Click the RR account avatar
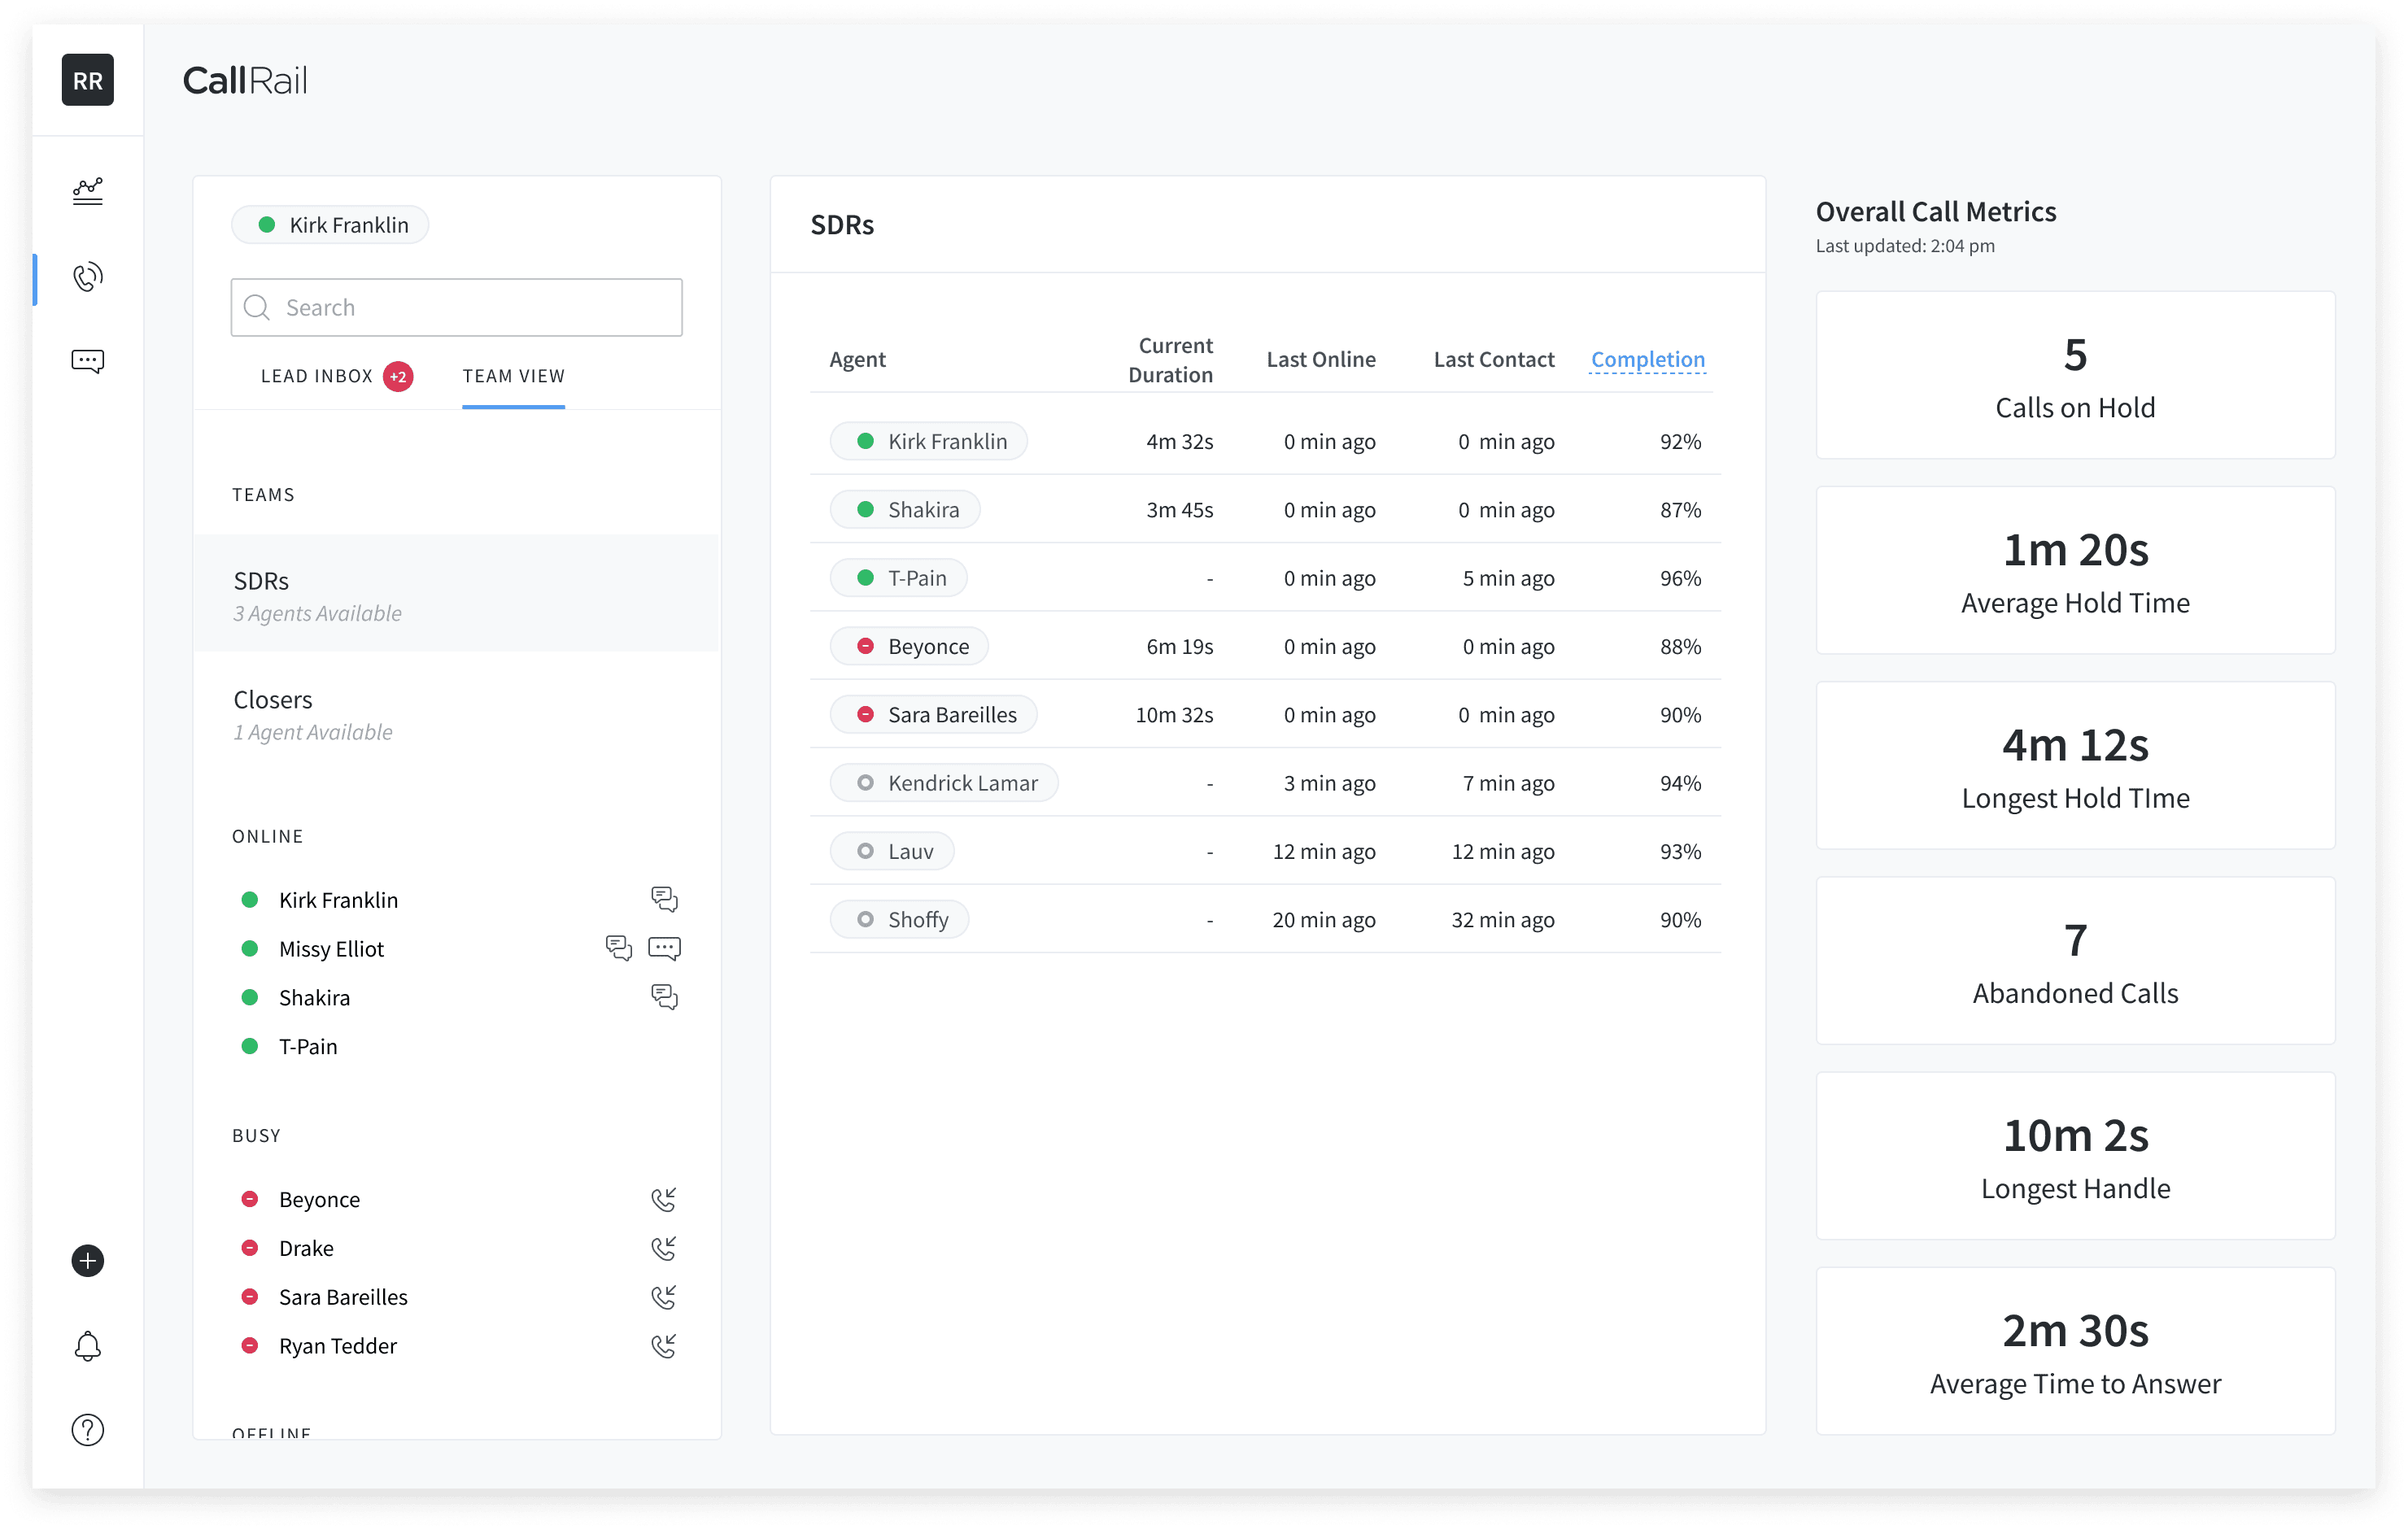2408x1530 pixels. click(88, 80)
